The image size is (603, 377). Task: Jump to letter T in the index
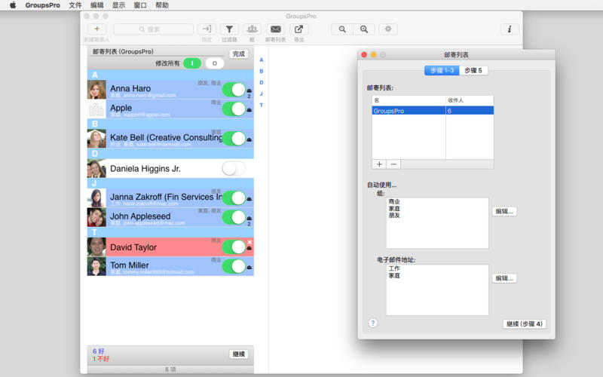click(x=261, y=105)
